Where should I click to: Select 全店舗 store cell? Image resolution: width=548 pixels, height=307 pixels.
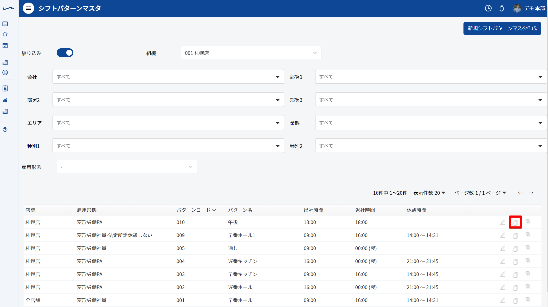coord(33,300)
